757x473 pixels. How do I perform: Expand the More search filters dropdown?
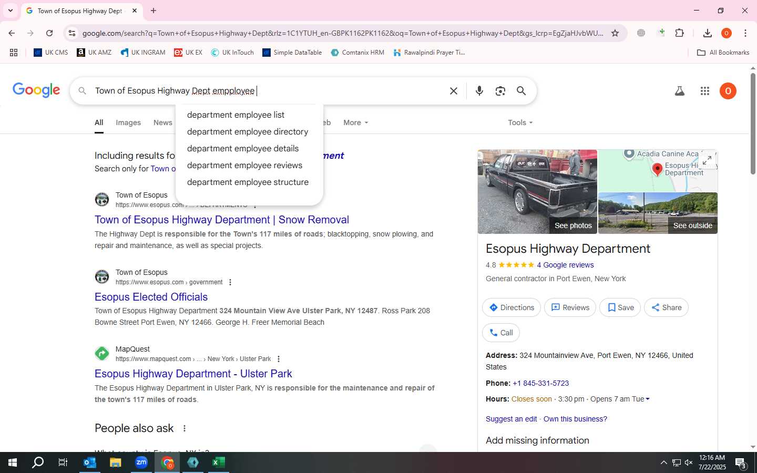356,122
